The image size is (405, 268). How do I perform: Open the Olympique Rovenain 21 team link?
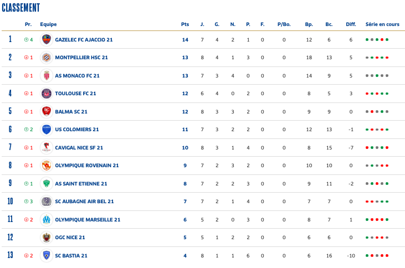point(86,166)
